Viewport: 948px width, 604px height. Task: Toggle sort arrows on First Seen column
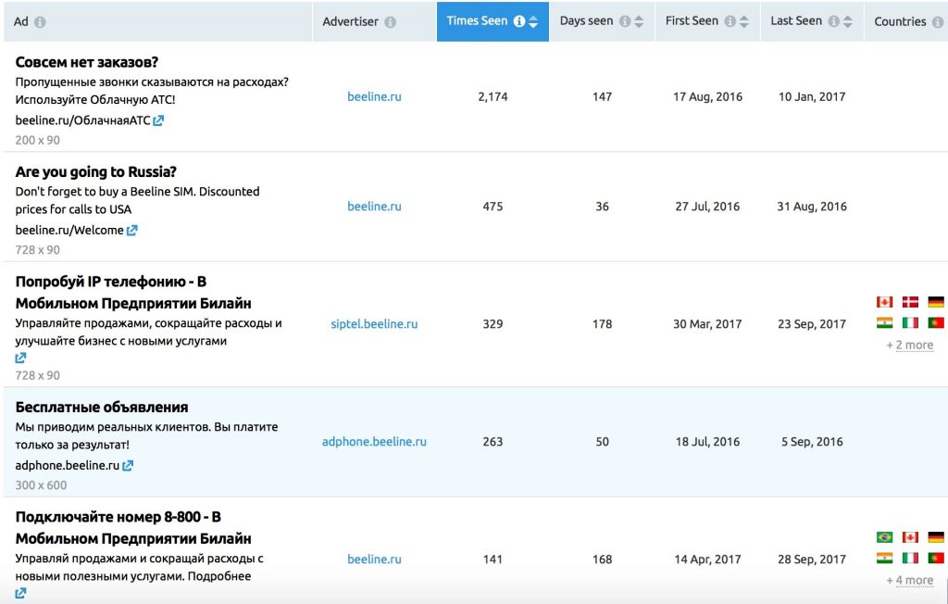[x=744, y=22]
